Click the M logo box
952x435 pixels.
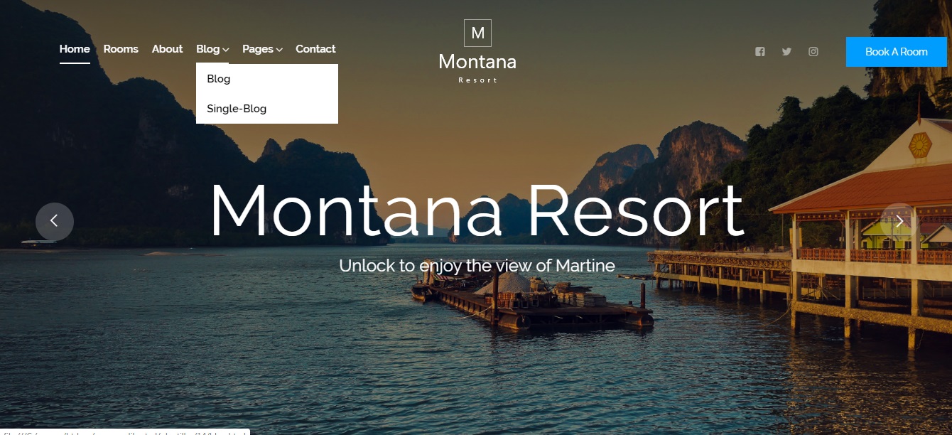coord(477,33)
